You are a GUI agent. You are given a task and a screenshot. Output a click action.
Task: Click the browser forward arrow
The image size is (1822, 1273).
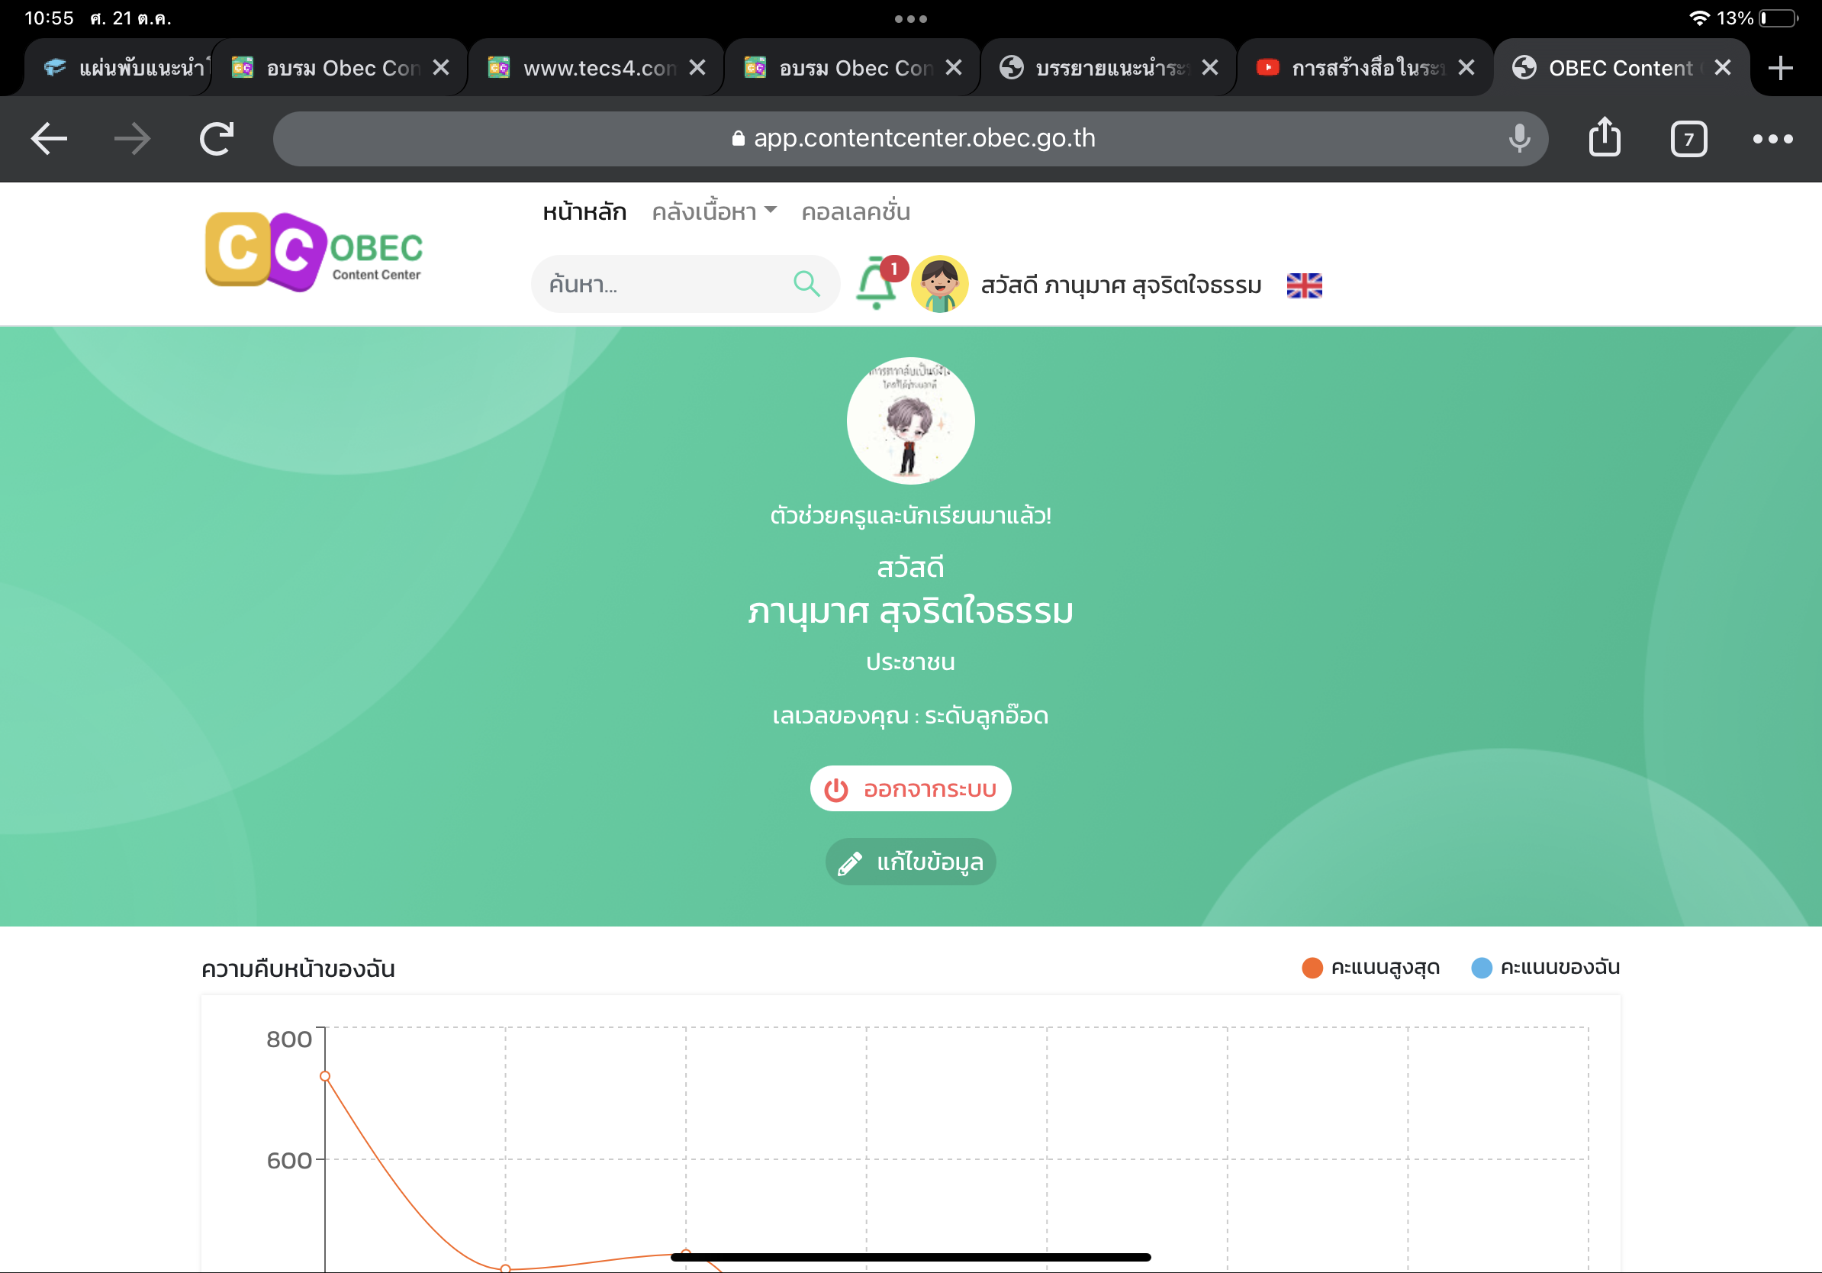132,139
